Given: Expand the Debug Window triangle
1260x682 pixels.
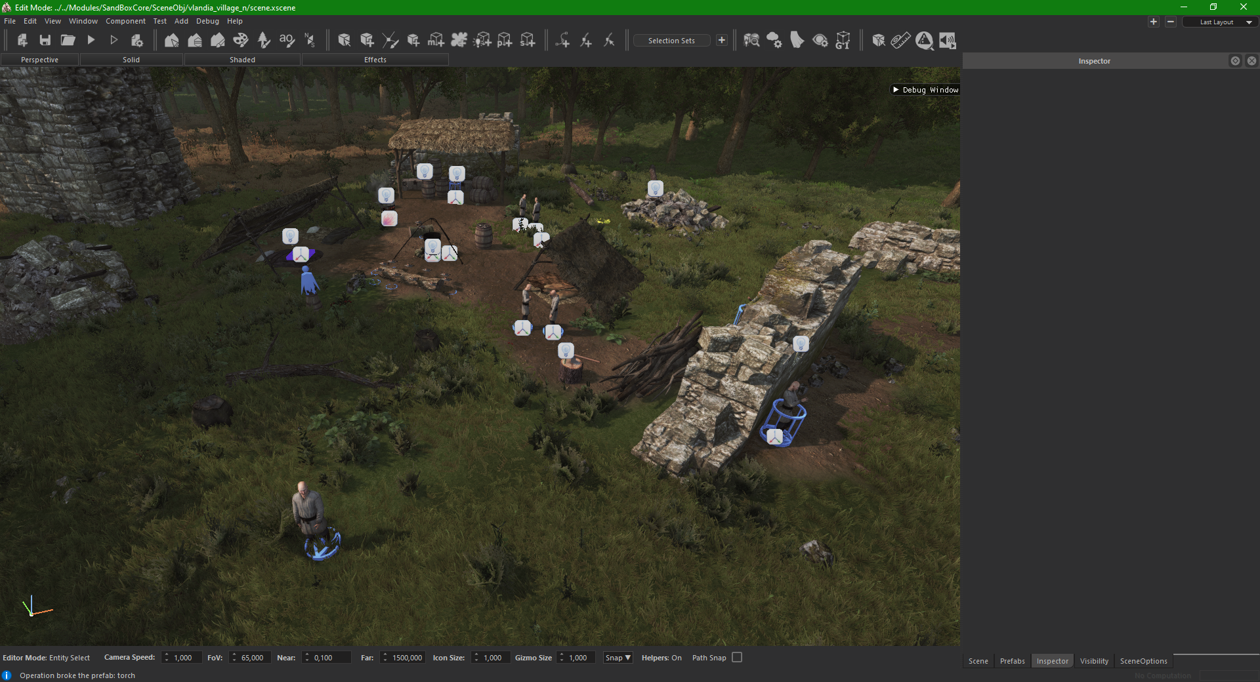Looking at the screenshot, I should coord(896,90).
